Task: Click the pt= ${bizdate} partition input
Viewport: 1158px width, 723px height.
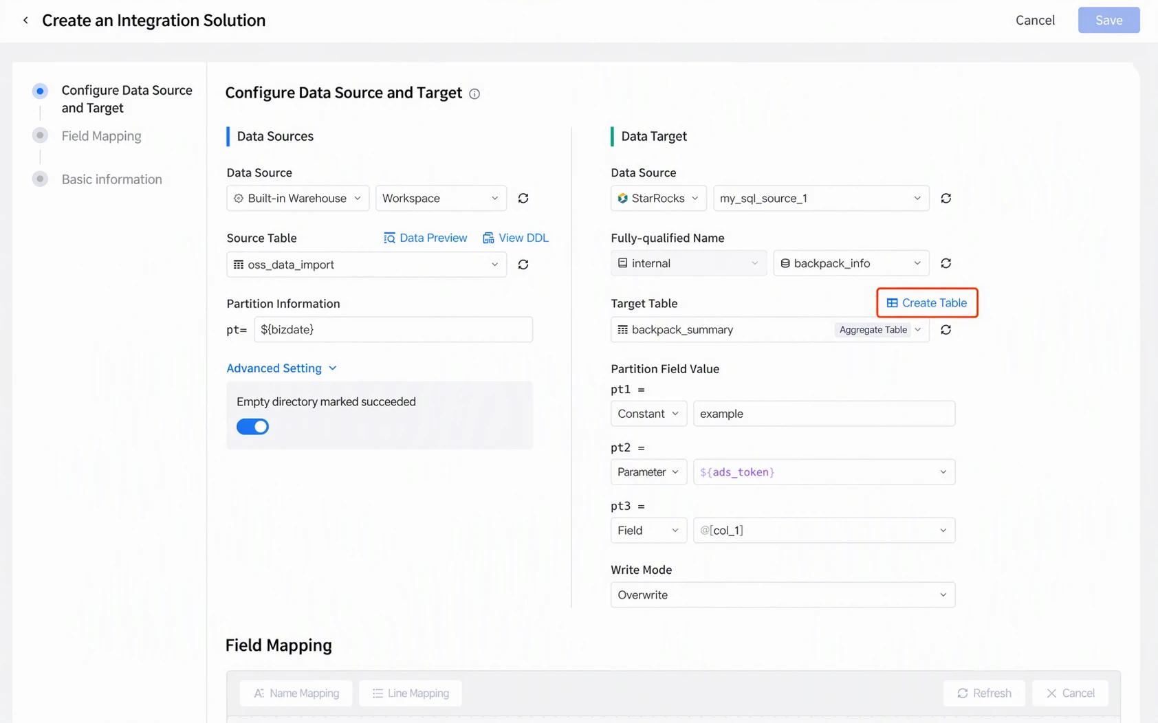Action: (393, 330)
